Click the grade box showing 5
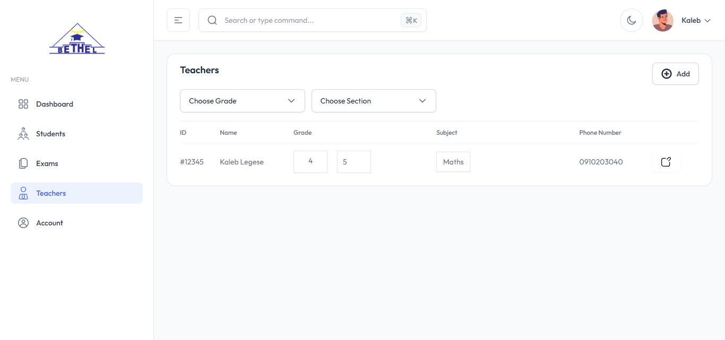 [x=353, y=162]
